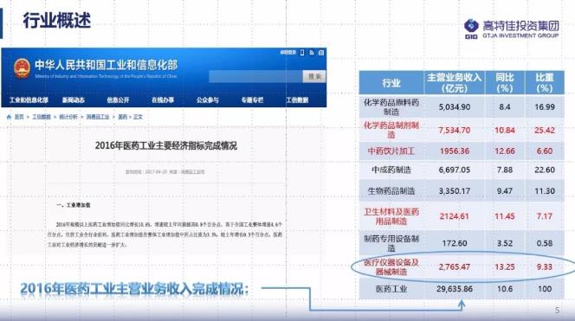The width and height of the screenshot is (575, 321).
Task: Click the home icon in breadcrumb
Action: pyautogui.click(x=10, y=117)
